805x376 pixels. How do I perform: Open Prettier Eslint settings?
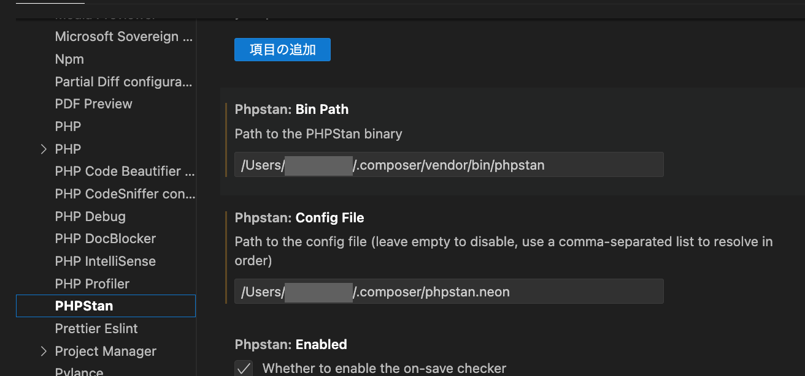pos(96,328)
